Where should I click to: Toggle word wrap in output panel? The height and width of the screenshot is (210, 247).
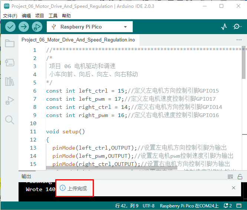(x=230, y=177)
